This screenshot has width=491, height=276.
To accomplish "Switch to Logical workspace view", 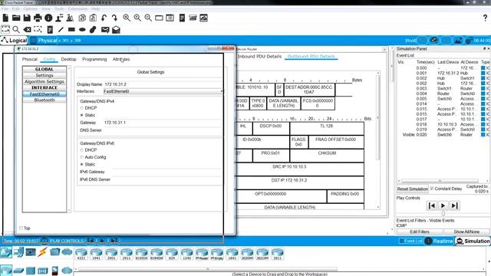I will coord(14,41).
